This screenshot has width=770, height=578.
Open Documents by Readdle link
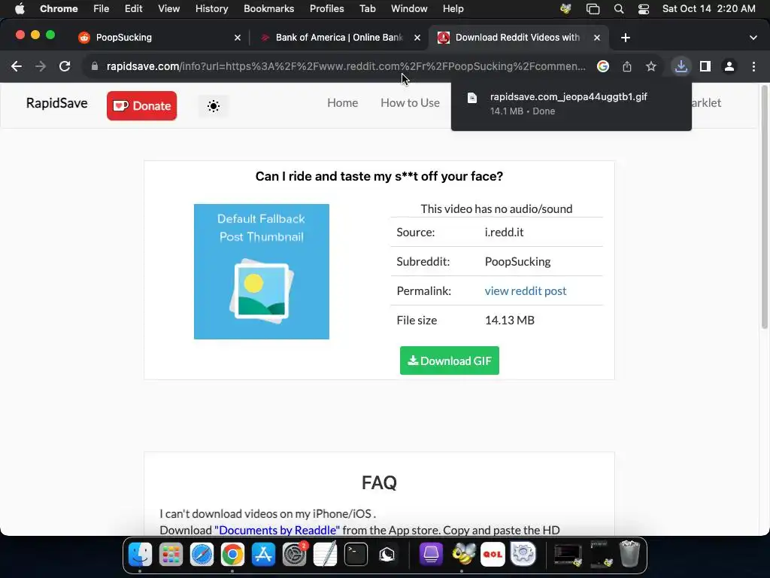277,531
